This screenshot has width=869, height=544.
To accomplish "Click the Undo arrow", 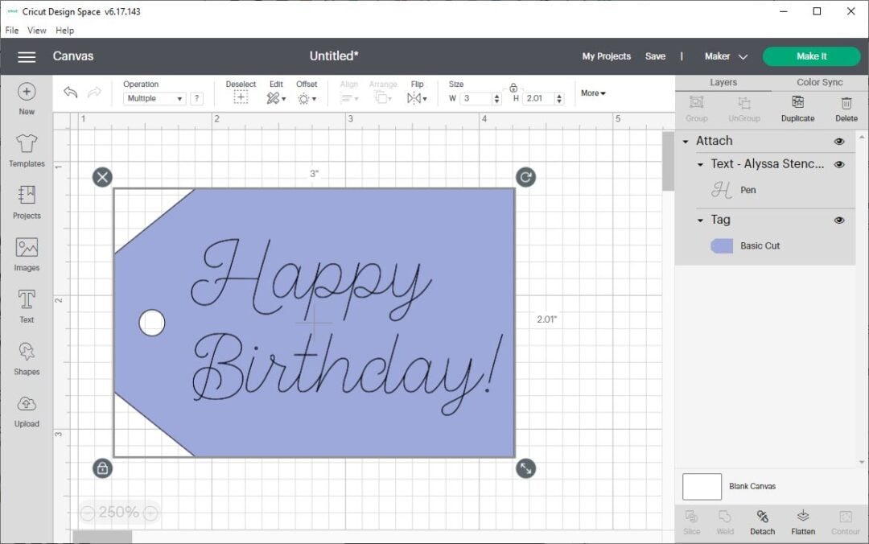I will coord(70,93).
